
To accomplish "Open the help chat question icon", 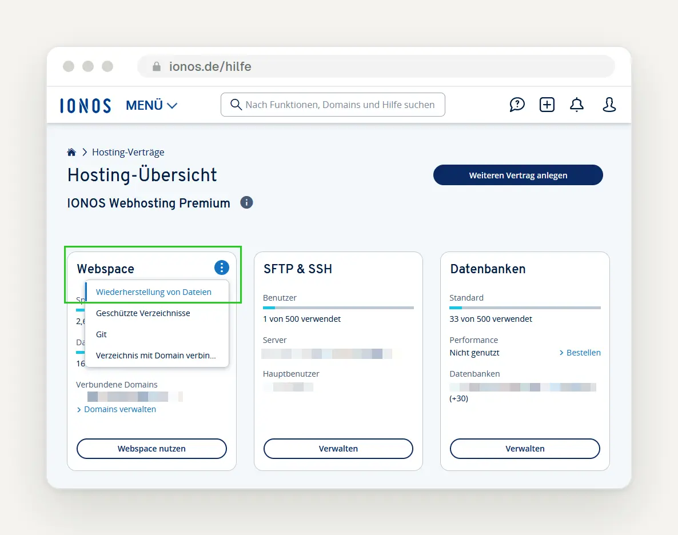I will (x=517, y=105).
